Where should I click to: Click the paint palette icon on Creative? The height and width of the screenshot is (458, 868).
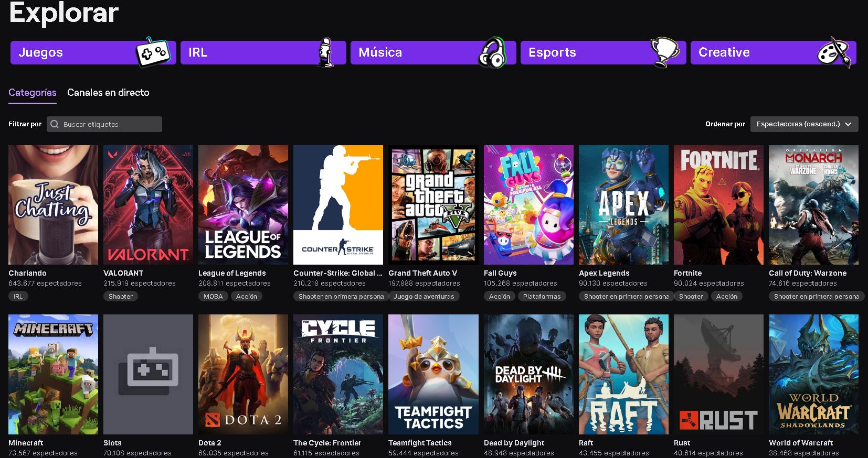point(834,52)
